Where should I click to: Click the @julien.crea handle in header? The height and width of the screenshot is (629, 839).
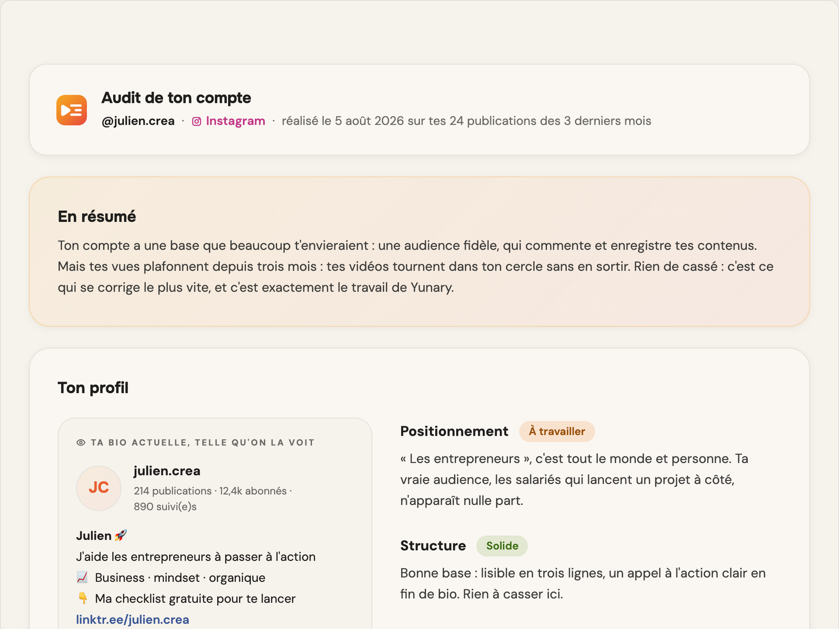pos(138,121)
